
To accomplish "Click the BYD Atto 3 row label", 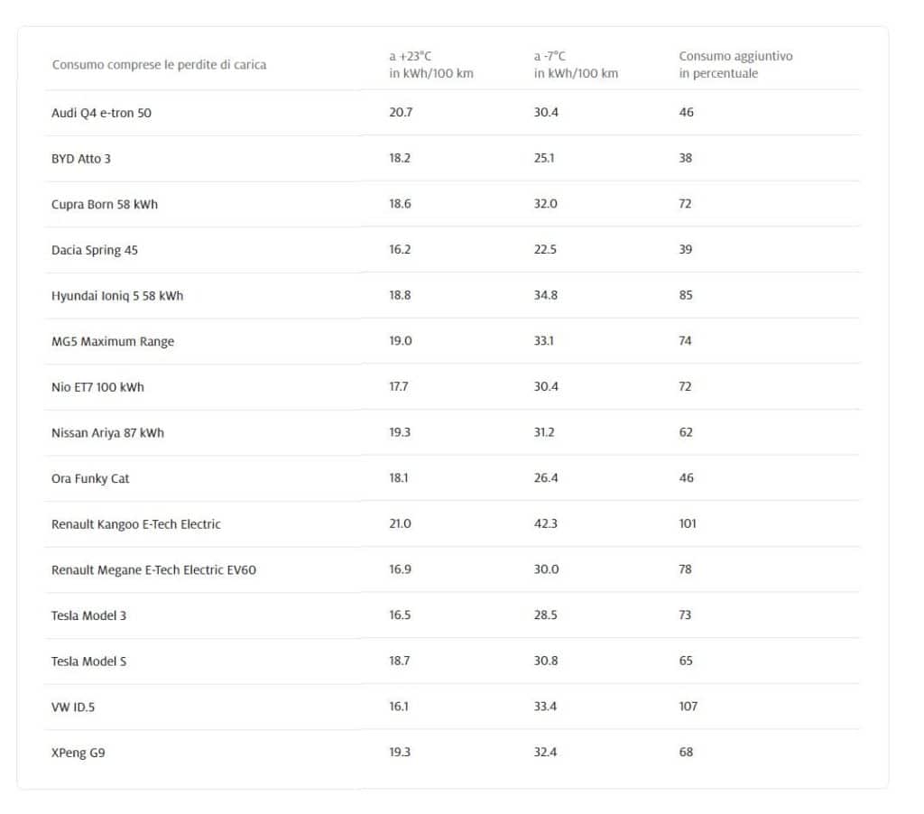I will (80, 159).
